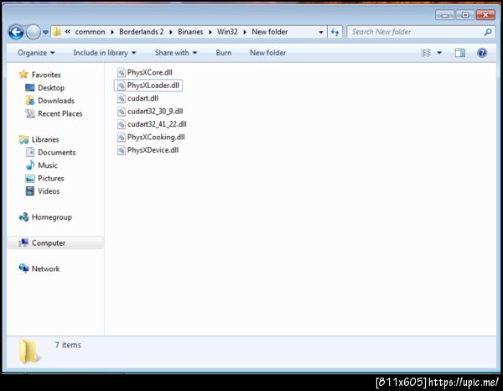
Task: Expand the arrow after 'Win32' breadcrumb
Action: pos(245,32)
